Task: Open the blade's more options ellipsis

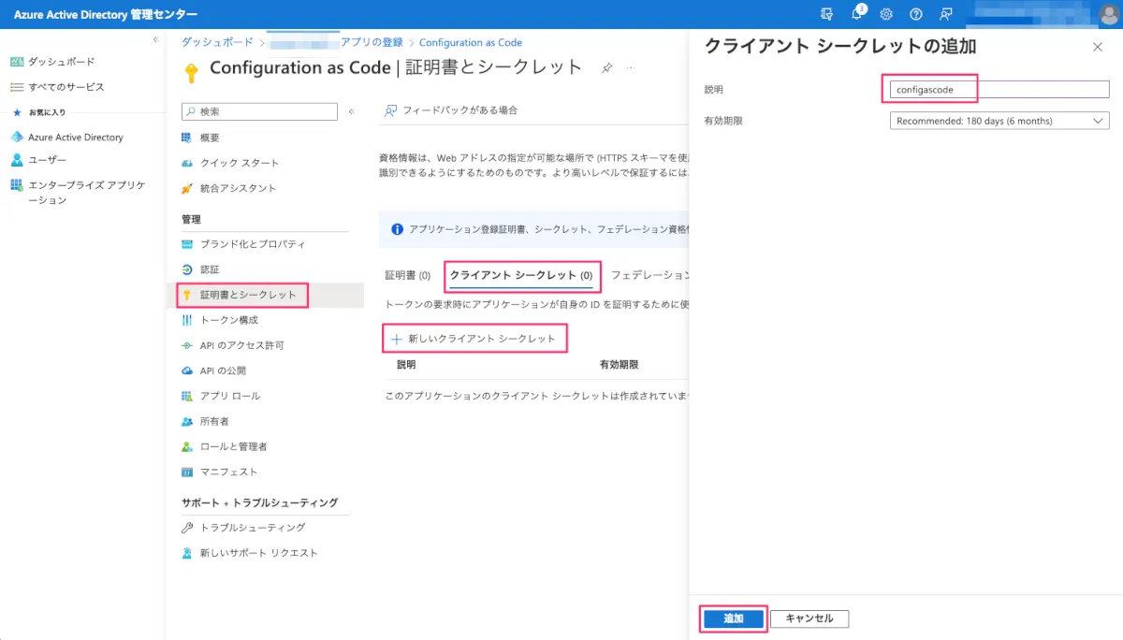Action: [632, 68]
